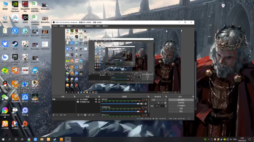The width and height of the screenshot is (254, 142).
Task: Open the Scene Collection menu in OBS
Action: (89, 26)
